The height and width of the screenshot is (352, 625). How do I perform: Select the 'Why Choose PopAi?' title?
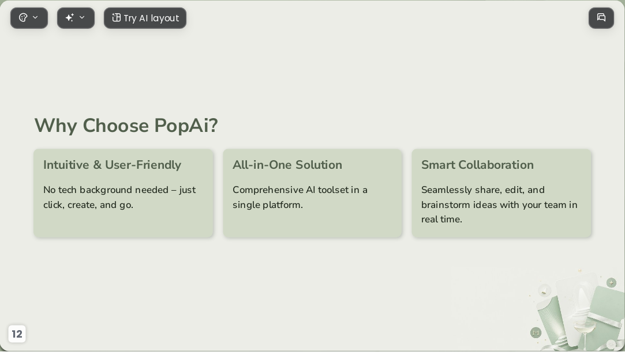[126, 126]
